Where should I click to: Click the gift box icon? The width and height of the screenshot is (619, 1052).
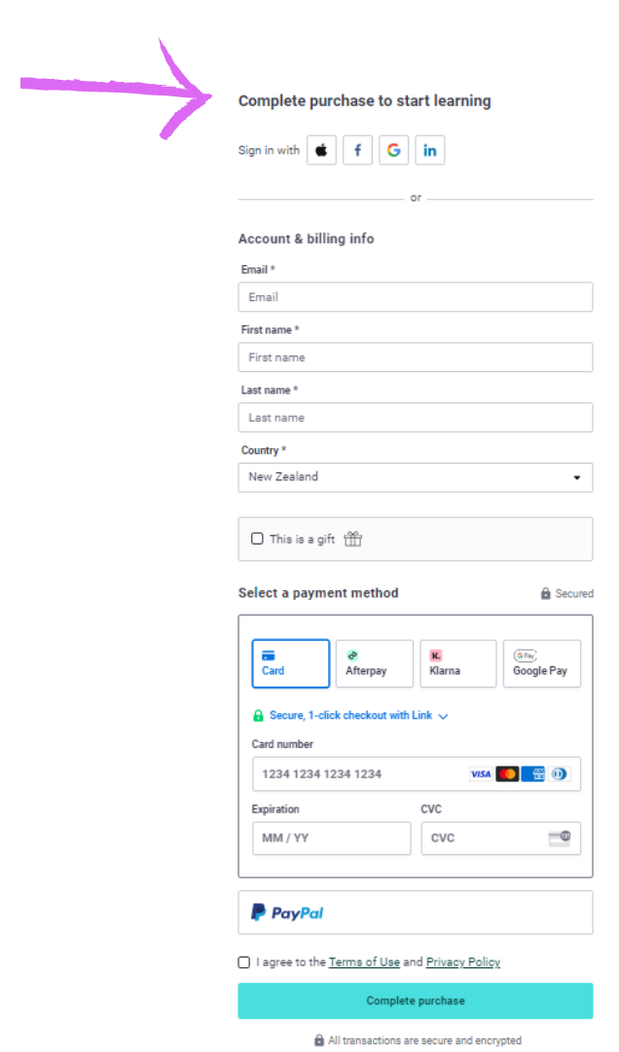(x=352, y=539)
